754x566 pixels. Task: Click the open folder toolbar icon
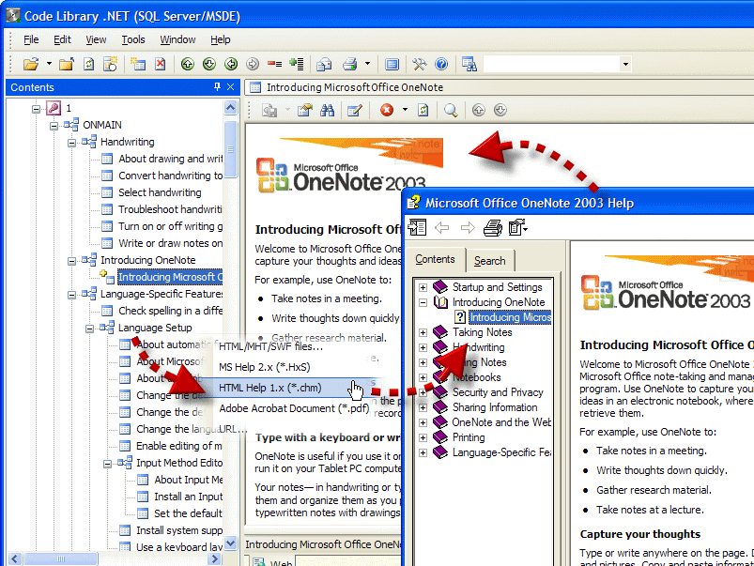[x=31, y=64]
